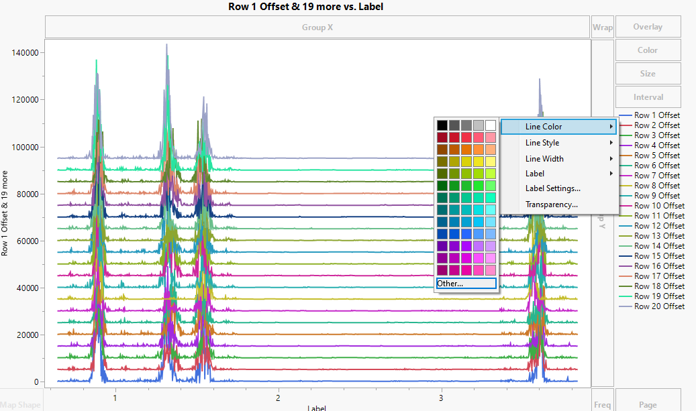Select the Color drop zone
The height and width of the screenshot is (411, 696).
[x=648, y=50]
